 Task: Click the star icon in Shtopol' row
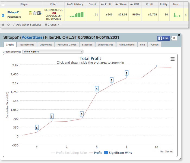pyautogui.click(x=35, y=13)
